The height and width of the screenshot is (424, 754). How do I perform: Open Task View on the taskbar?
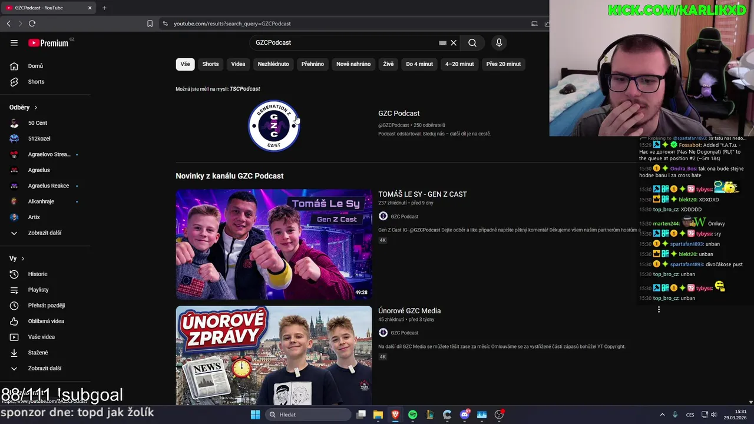pyautogui.click(x=361, y=415)
